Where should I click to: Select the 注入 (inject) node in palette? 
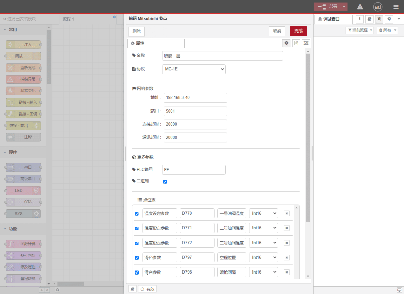23,44
